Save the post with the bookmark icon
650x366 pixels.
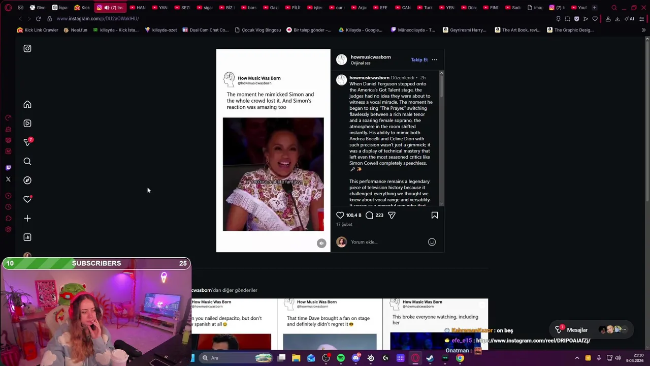[435, 216]
